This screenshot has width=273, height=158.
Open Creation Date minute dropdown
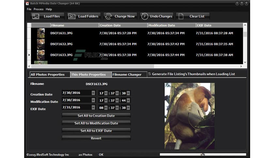(117, 93)
